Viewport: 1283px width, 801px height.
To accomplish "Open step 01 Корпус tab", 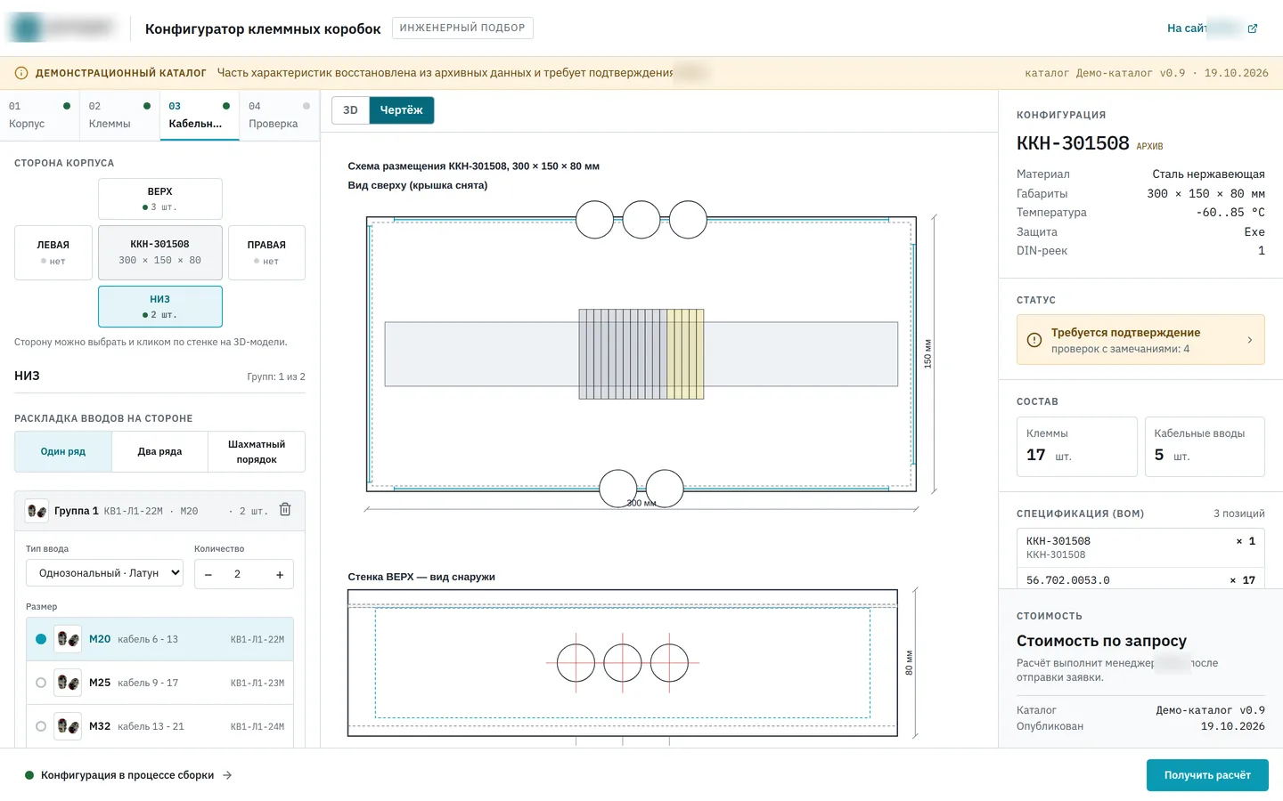I will 40,115.
